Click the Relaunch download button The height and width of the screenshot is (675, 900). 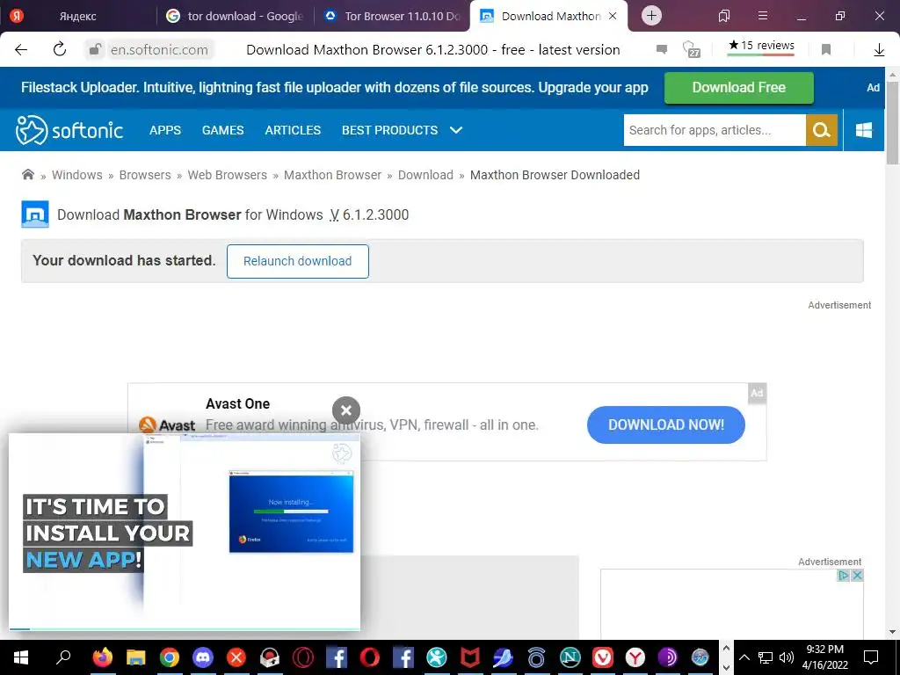point(297,261)
